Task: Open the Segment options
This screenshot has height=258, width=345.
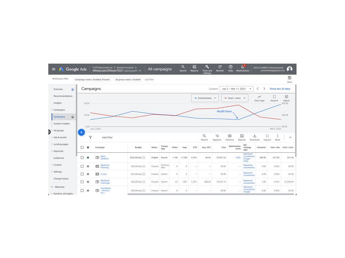Action: pyautogui.click(x=217, y=138)
